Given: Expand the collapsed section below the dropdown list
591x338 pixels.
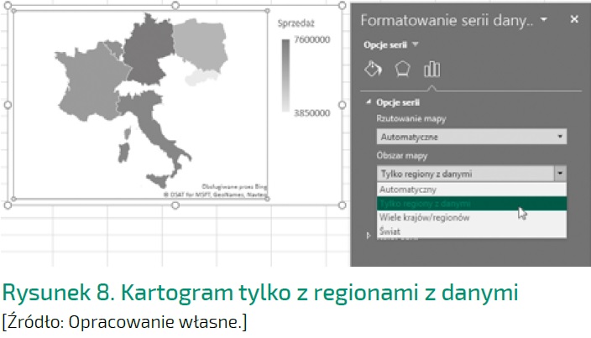Looking at the screenshot, I should [369, 236].
